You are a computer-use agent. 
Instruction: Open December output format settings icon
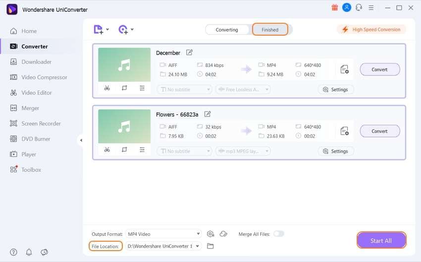tap(345, 69)
